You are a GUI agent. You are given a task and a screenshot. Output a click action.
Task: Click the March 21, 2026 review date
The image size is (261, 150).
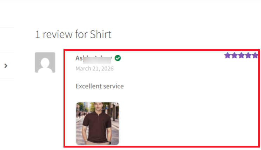click(94, 69)
